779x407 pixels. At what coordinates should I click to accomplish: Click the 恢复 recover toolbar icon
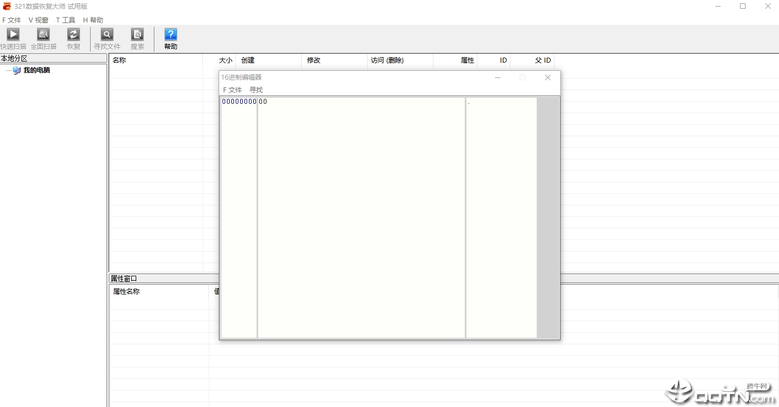74,39
